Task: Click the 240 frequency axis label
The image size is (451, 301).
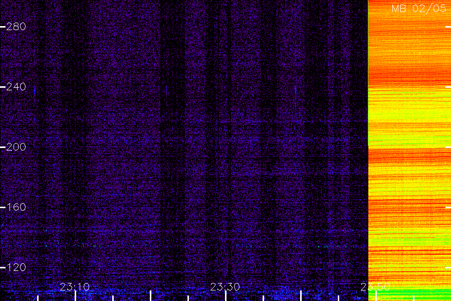Action: (16, 87)
